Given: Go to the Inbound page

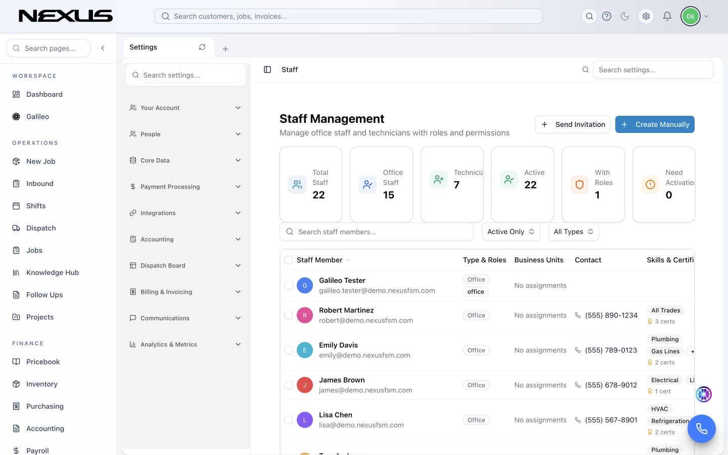Looking at the screenshot, I should point(39,184).
